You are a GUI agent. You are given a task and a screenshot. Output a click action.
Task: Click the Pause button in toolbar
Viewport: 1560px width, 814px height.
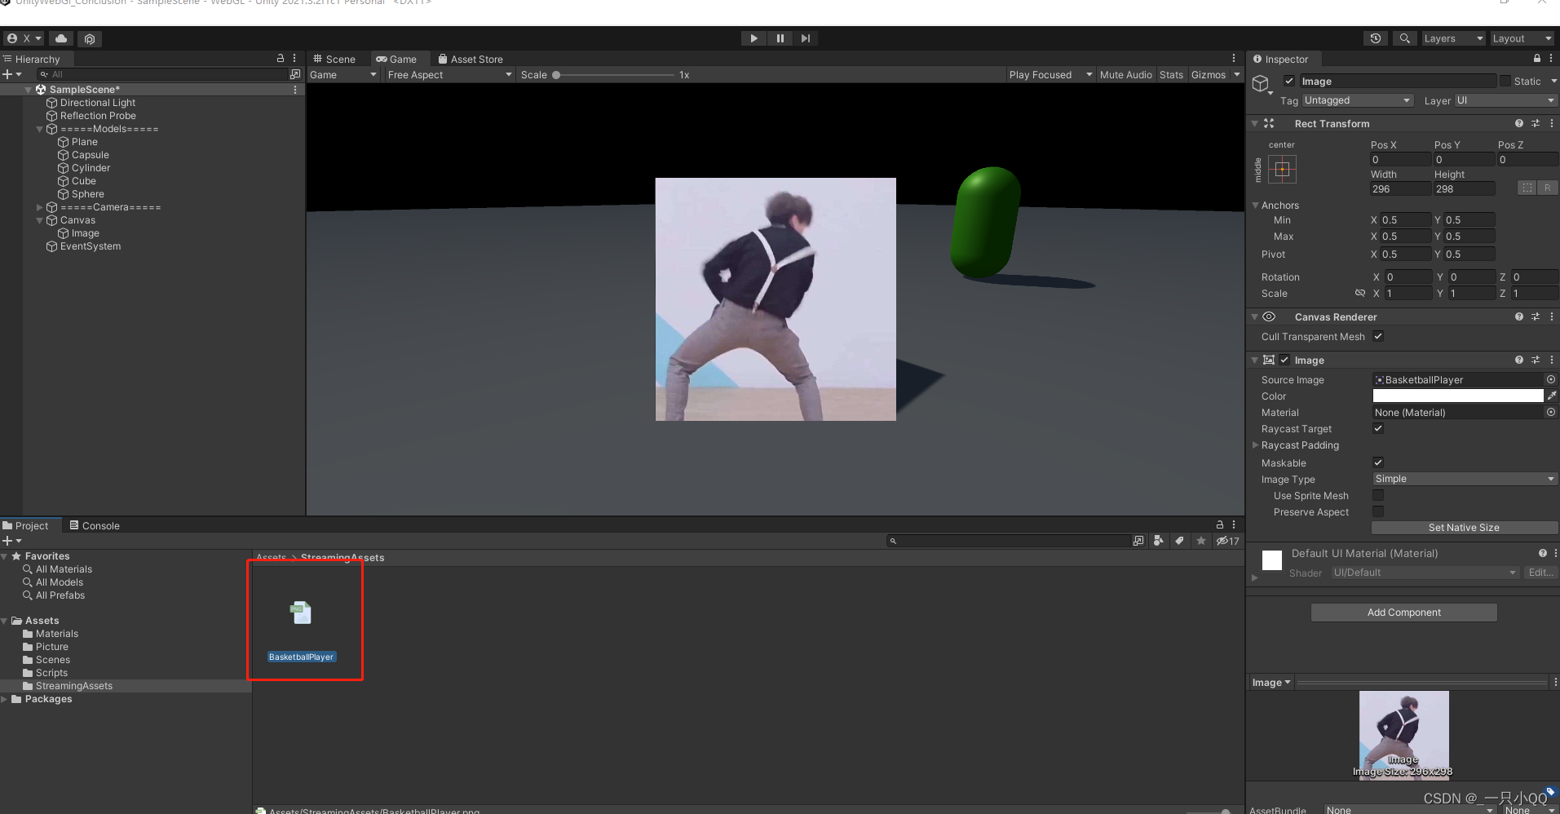click(780, 38)
